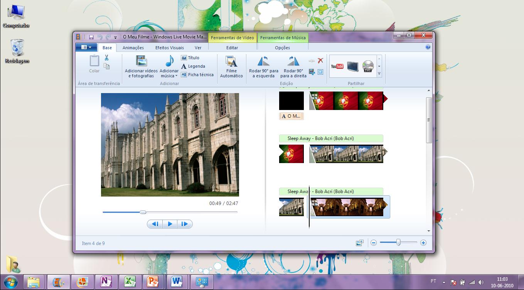Click the storyboard vertical scrollbar

tap(429, 120)
